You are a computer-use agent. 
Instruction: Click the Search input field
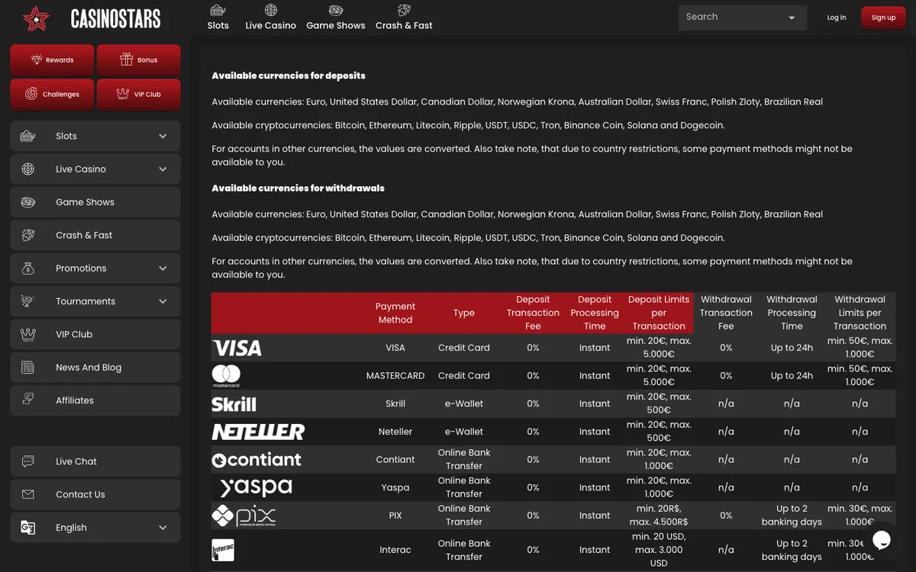pyautogui.click(x=743, y=18)
